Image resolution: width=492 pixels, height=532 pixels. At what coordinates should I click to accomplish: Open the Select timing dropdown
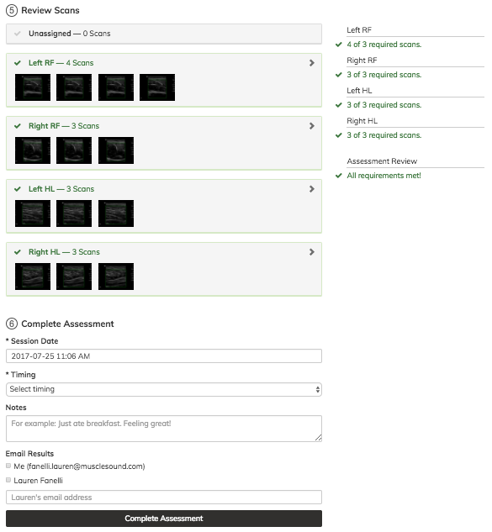click(164, 389)
